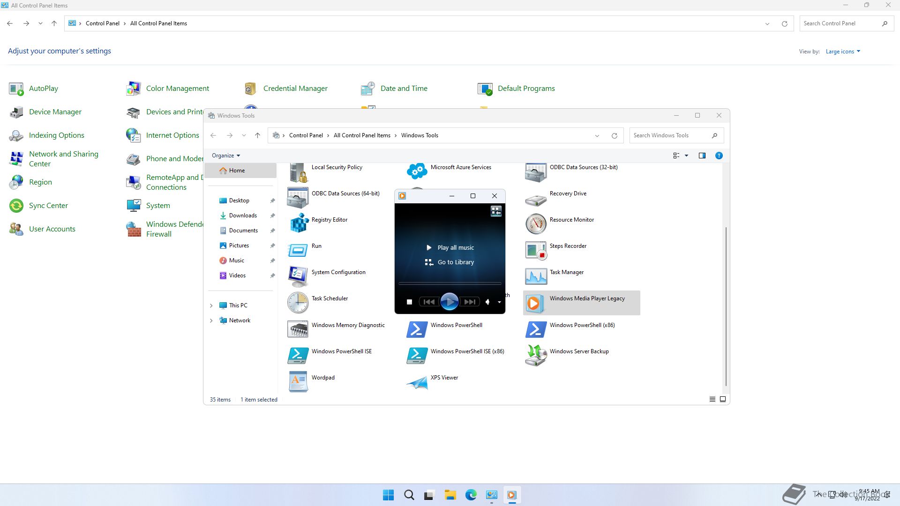900x506 pixels.
Task: Open recent locations dropdown in Windows Tools
Action: click(244, 135)
